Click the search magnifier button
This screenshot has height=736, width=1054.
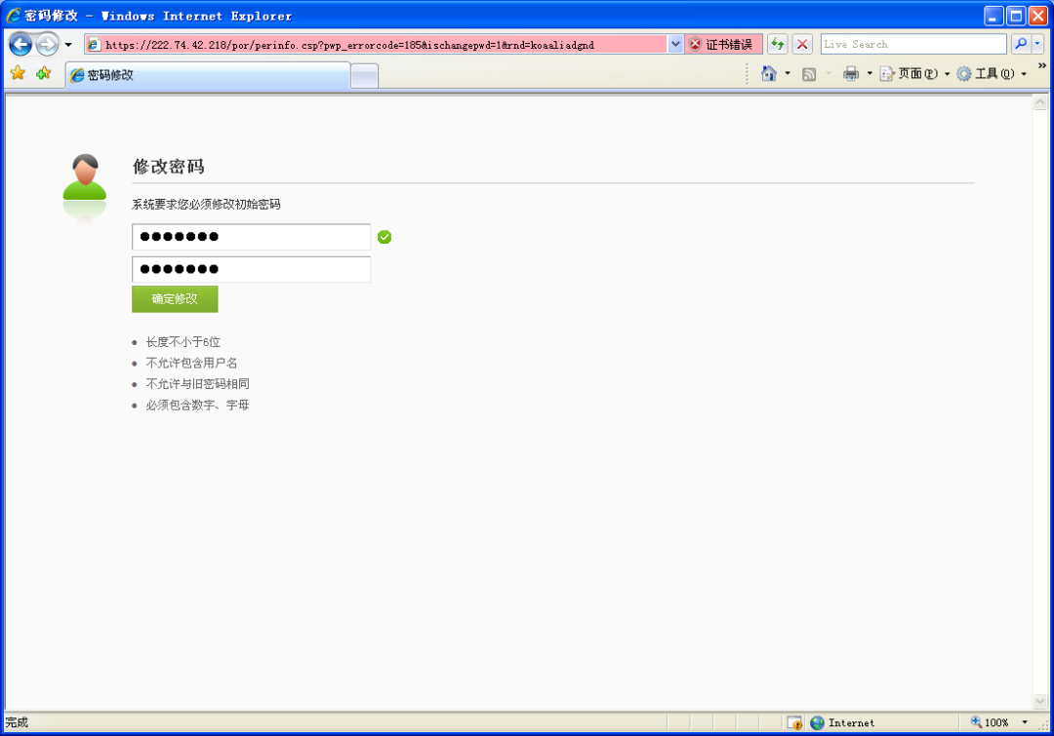pos(1021,44)
